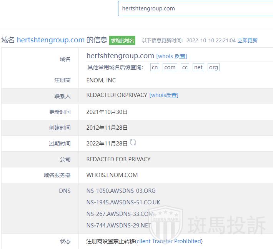Open NS-1050.AWSDNS-03.ORG DNS link
This screenshot has height=249, width=273.
click(x=121, y=191)
